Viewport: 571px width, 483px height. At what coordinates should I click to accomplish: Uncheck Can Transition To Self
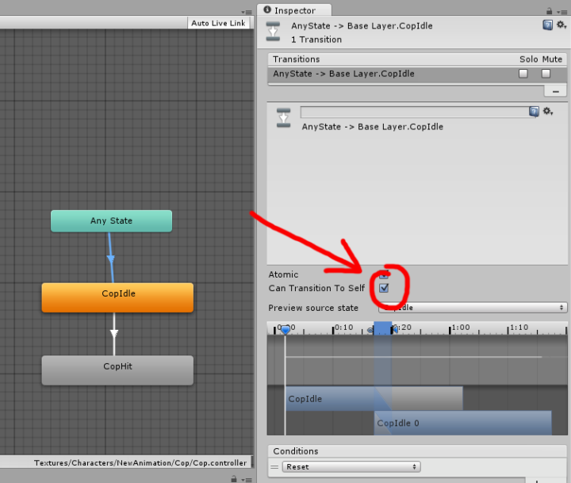point(384,288)
